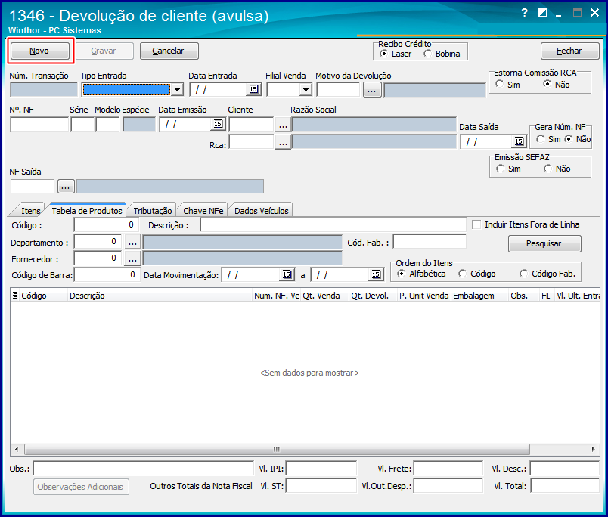
Task: Expand the Tipo Entrada dropdown
Action: click(177, 89)
